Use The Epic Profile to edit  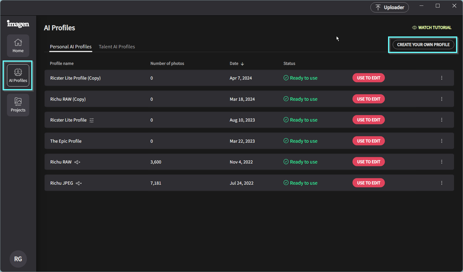(x=369, y=141)
